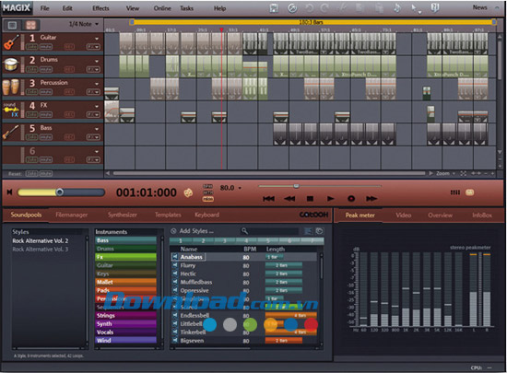Toggle the multi-track view button
Image resolution: width=507 pixels, height=373 pixels.
pyautogui.click(x=30, y=25)
